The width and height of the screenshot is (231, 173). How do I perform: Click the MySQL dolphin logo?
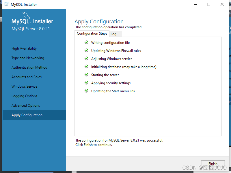tap(26, 15)
